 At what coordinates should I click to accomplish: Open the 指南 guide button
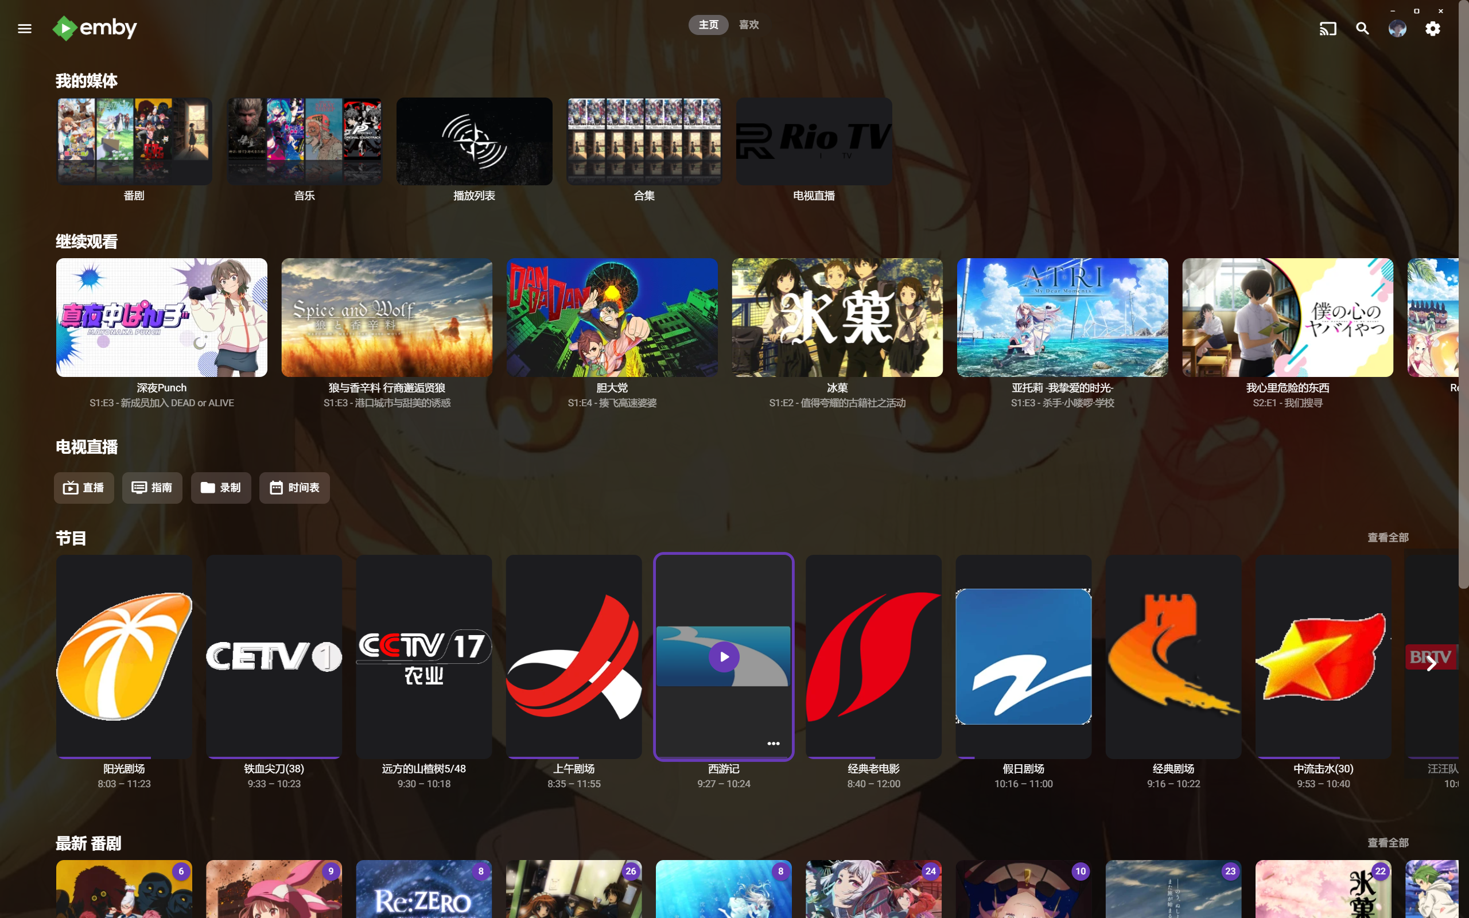tap(153, 488)
